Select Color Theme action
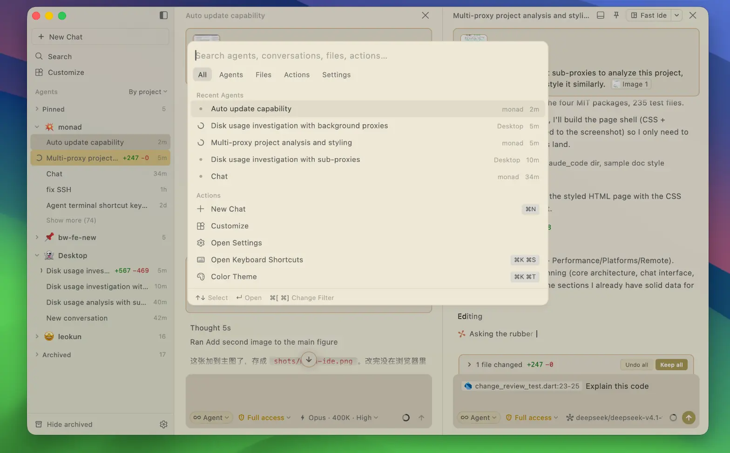 click(368, 277)
